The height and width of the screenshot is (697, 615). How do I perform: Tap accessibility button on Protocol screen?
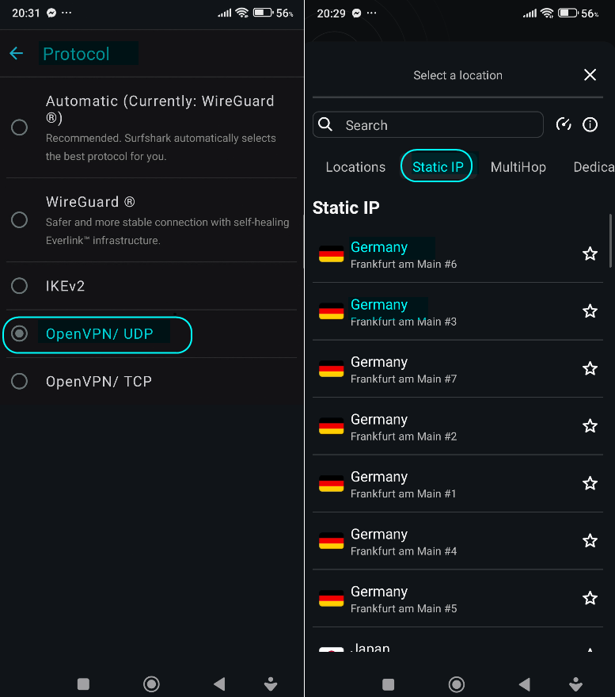tap(270, 684)
